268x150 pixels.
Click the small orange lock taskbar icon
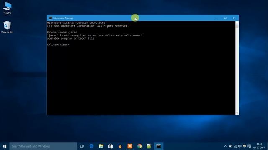pyautogui.click(x=120, y=146)
